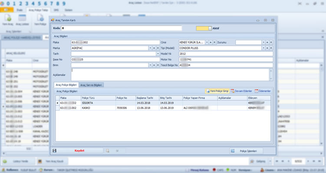
Task: Open the Sistem ribbon tab
Action: 69,10
